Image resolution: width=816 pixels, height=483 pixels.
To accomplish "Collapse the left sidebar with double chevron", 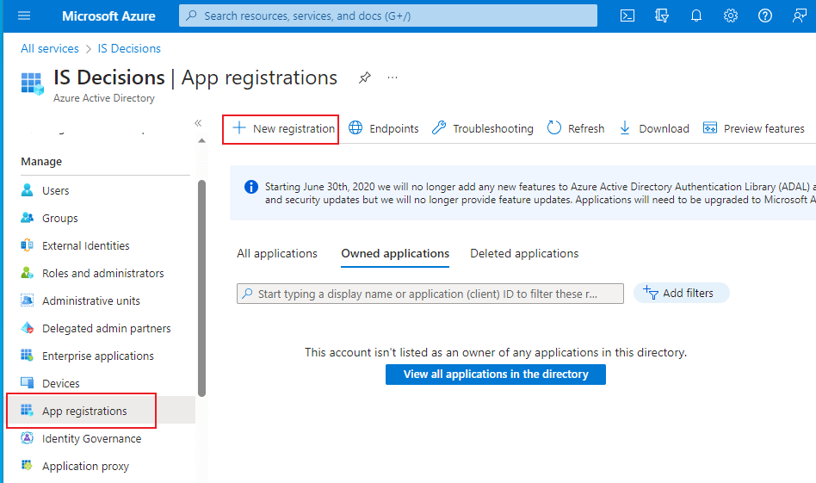I will tap(198, 123).
